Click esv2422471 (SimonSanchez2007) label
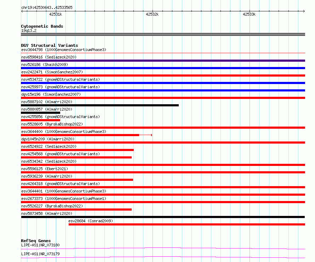 click(52, 72)
